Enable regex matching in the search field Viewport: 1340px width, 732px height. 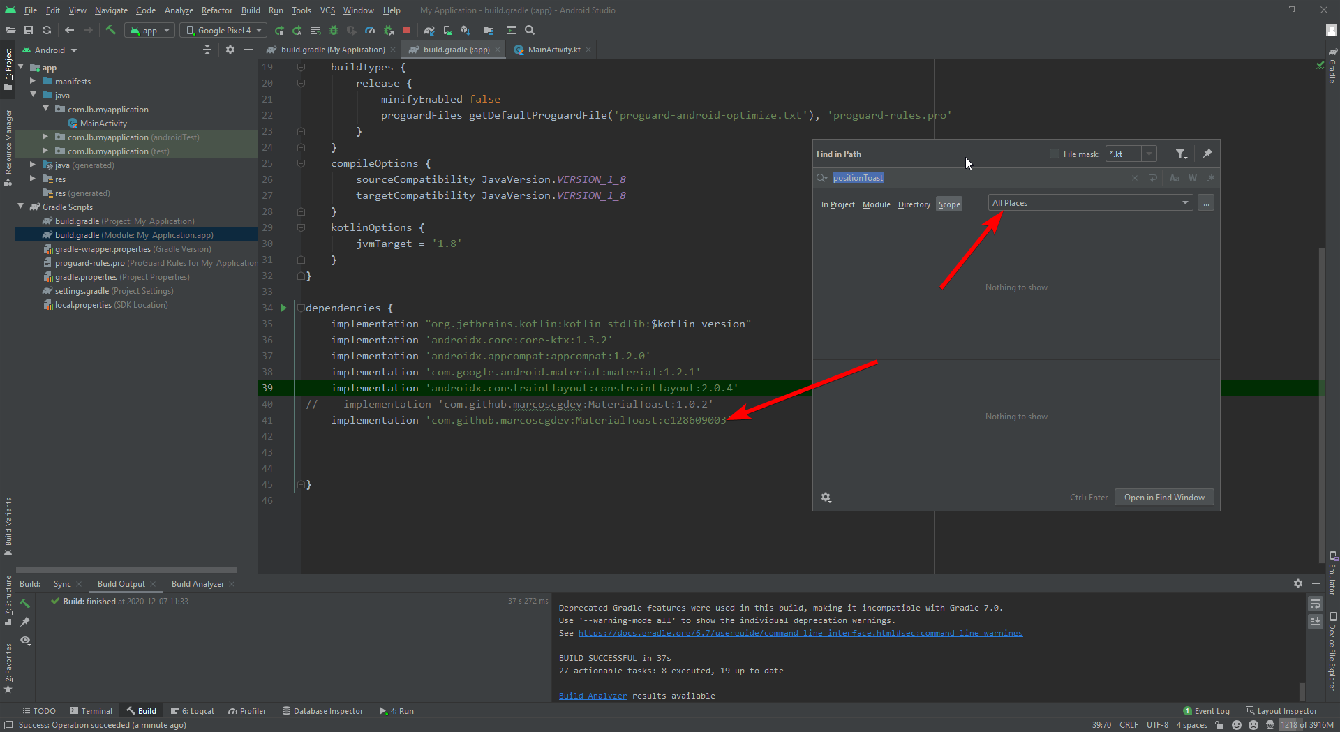tap(1211, 178)
